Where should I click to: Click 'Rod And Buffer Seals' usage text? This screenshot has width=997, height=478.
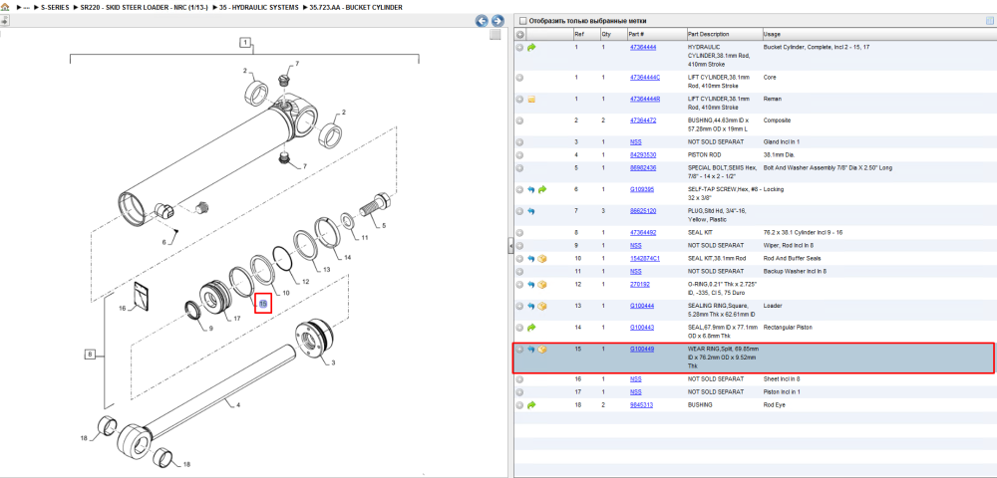pyautogui.click(x=792, y=258)
